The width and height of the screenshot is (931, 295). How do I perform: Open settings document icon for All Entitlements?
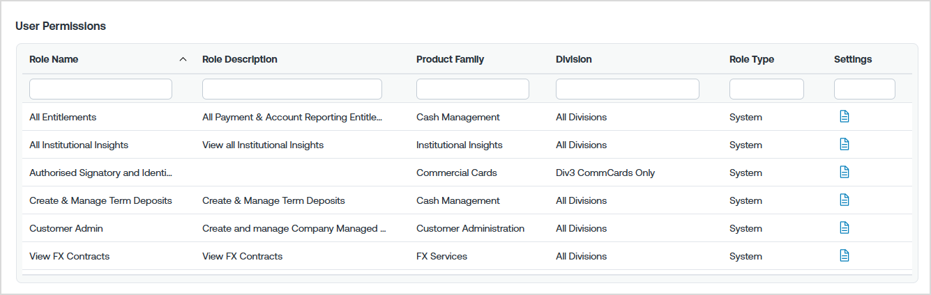pyautogui.click(x=844, y=116)
